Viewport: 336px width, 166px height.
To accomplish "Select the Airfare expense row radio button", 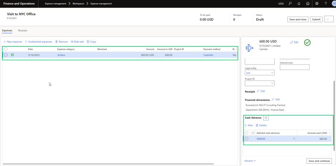I will pyautogui.click(x=6, y=55).
